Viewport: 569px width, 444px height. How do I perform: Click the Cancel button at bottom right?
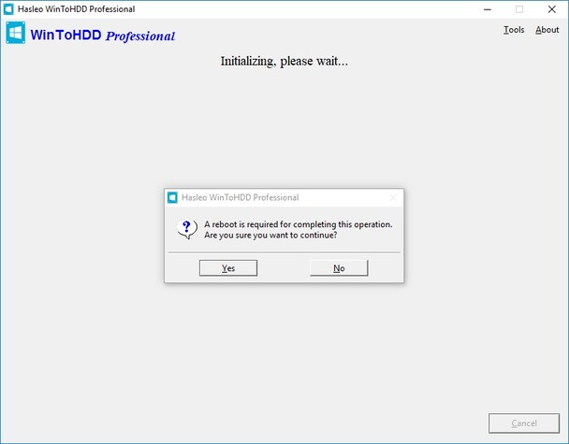524,423
